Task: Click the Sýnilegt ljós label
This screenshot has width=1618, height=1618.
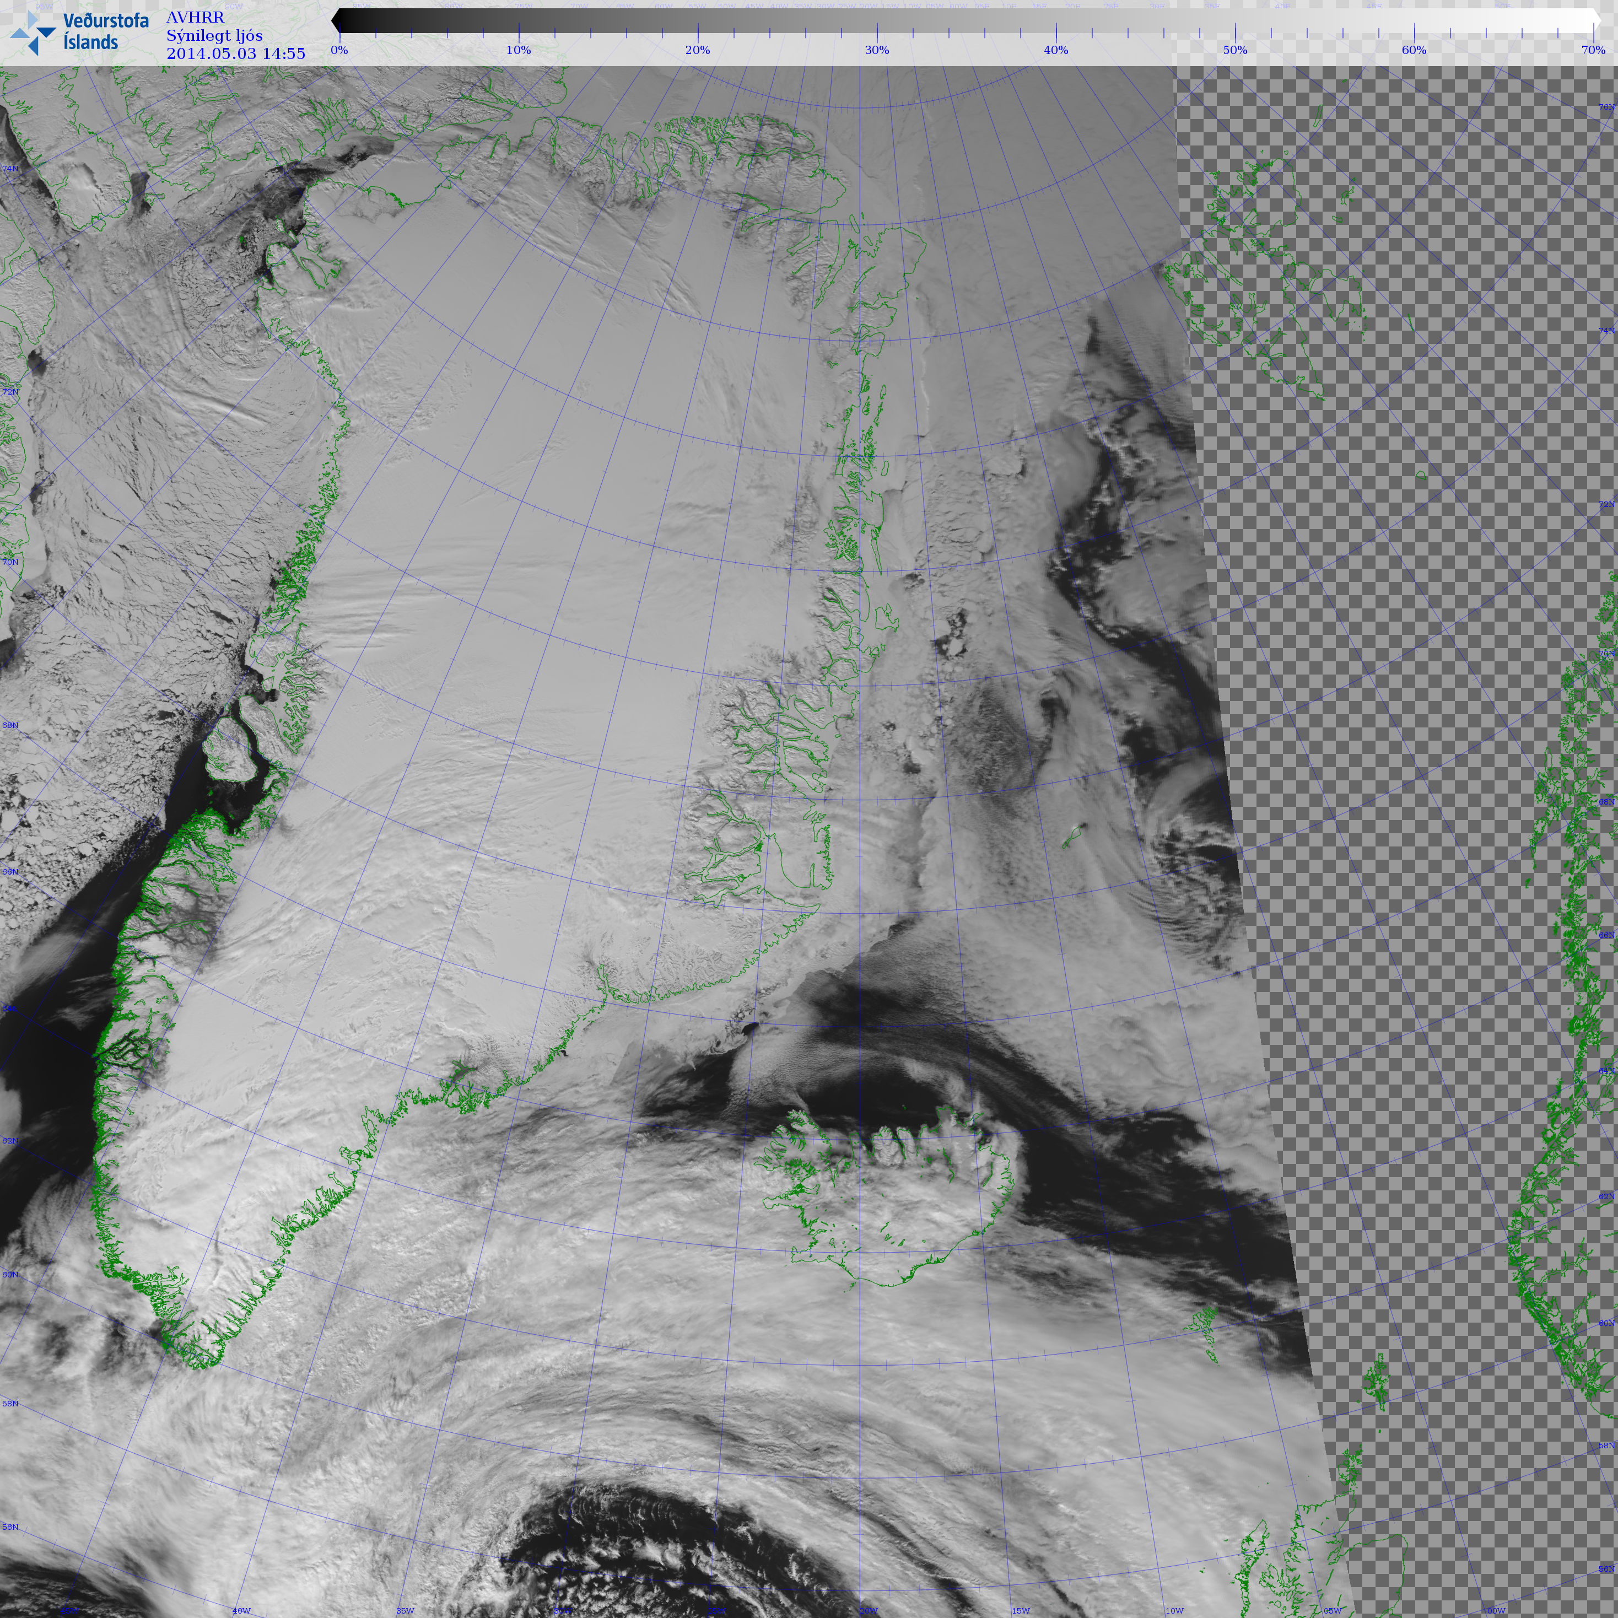Action: pos(214,36)
